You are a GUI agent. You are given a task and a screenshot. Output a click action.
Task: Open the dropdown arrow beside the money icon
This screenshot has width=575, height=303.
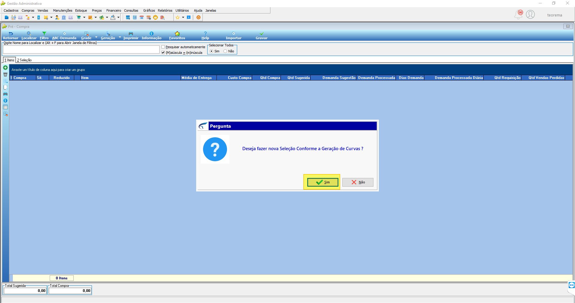[x=107, y=18]
